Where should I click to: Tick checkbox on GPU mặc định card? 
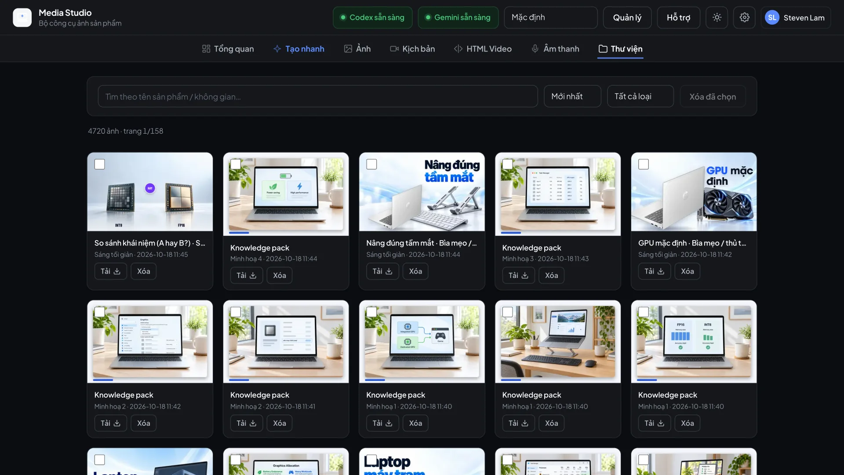click(644, 164)
